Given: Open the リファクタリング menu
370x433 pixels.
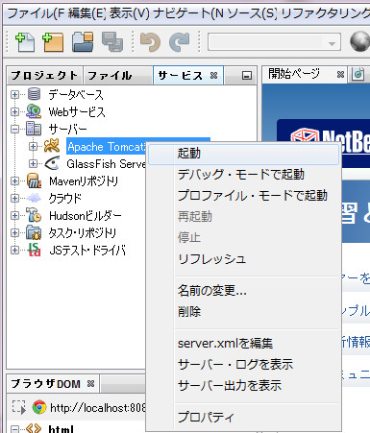Looking at the screenshot, I should click(326, 13).
